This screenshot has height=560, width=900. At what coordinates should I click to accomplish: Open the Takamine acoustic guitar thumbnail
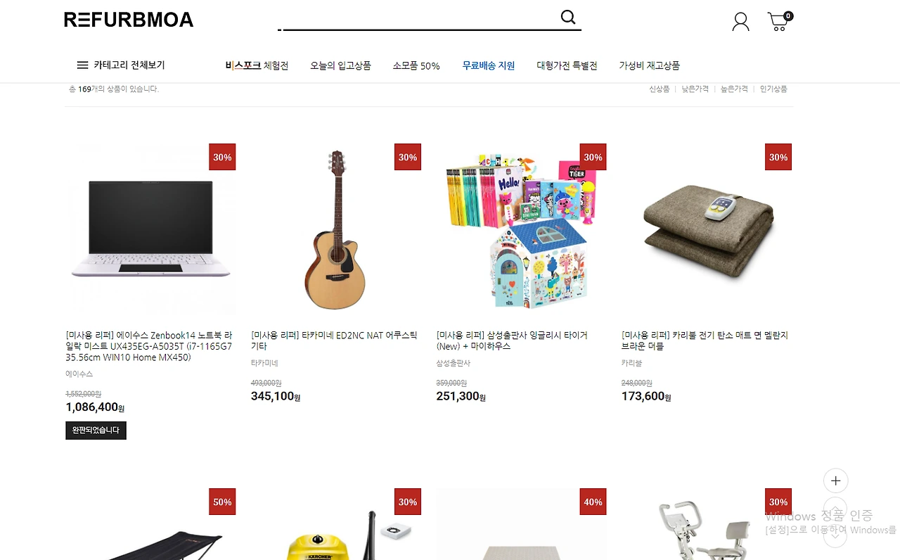[336, 229]
